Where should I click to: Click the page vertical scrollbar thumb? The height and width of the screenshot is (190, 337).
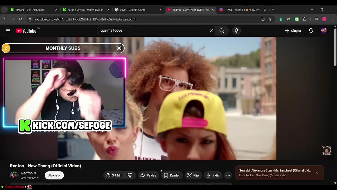click(335, 47)
